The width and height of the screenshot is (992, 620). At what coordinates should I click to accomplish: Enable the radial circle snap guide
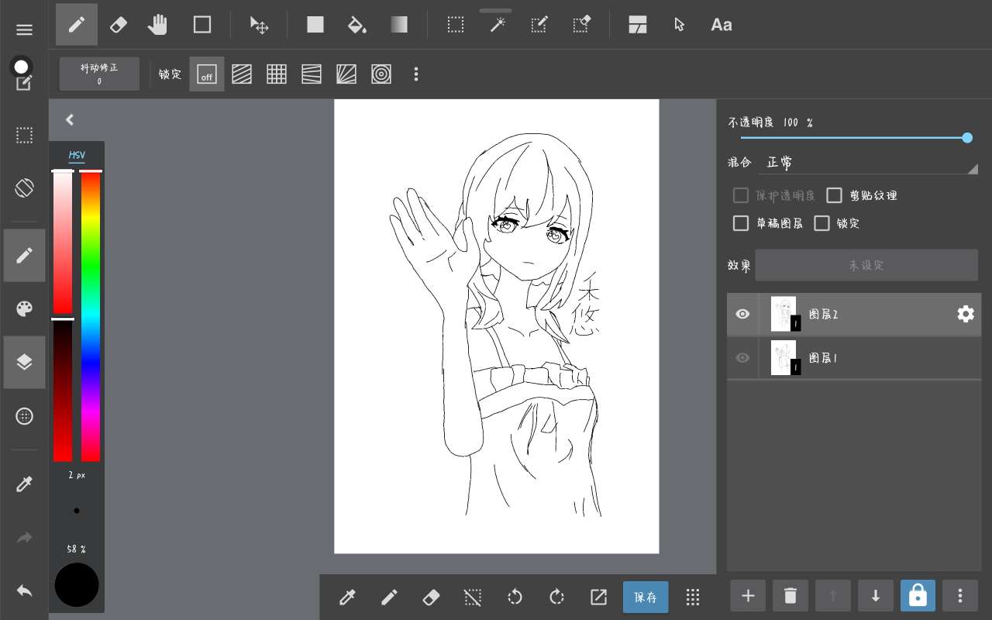(381, 74)
